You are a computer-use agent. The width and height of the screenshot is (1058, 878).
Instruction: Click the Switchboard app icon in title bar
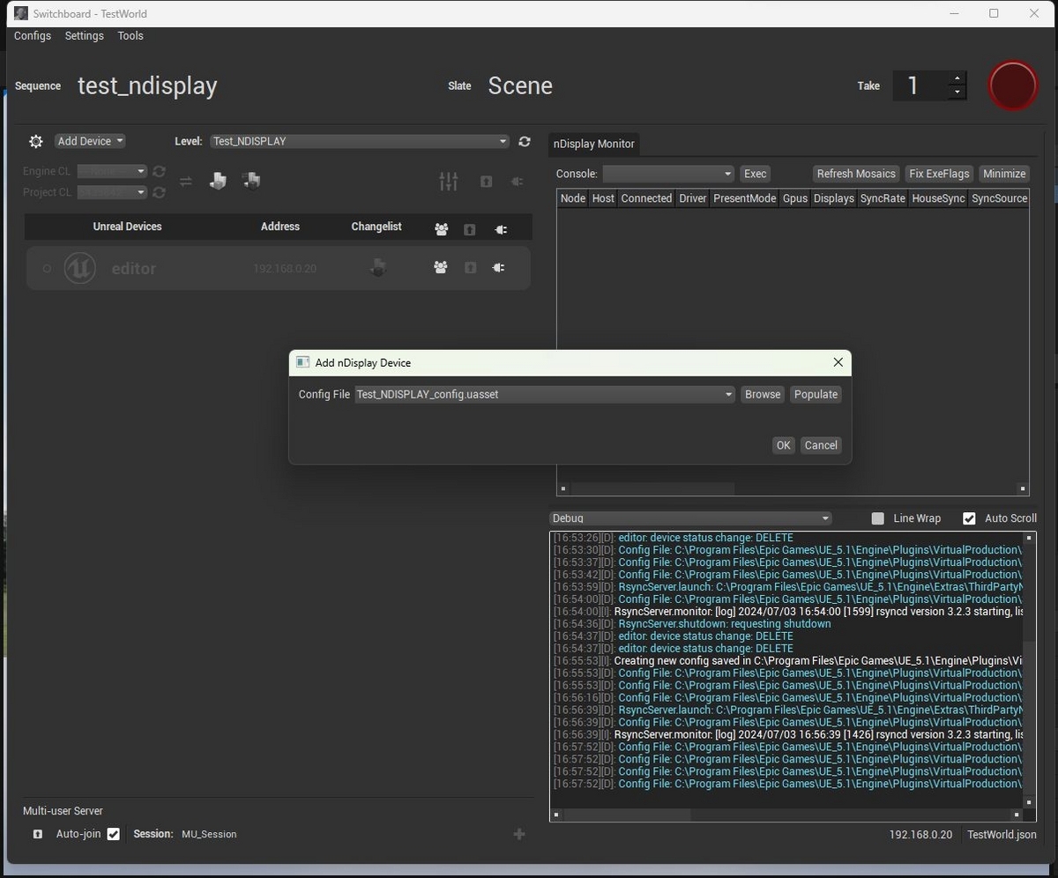click(x=21, y=13)
